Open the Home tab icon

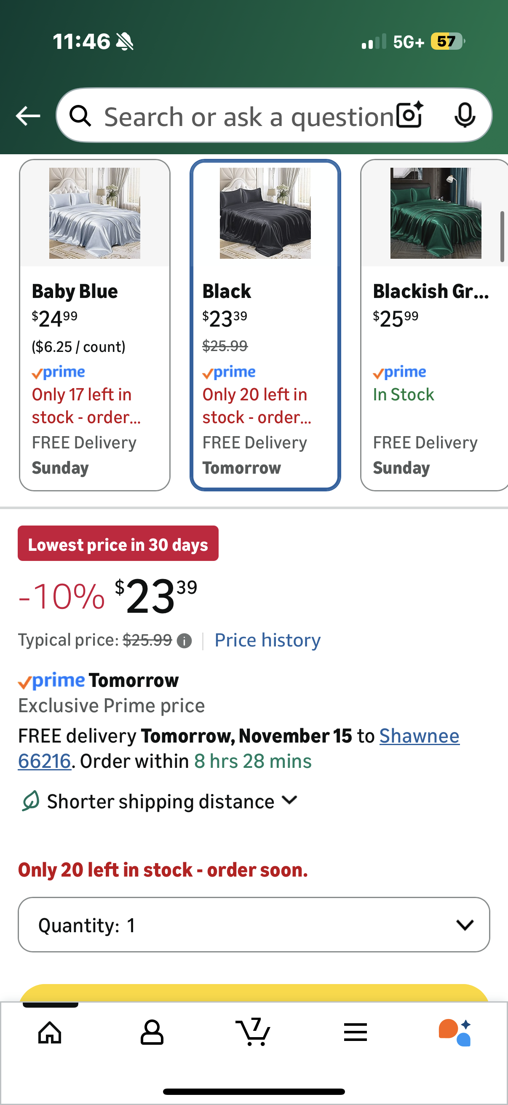pyautogui.click(x=50, y=1032)
